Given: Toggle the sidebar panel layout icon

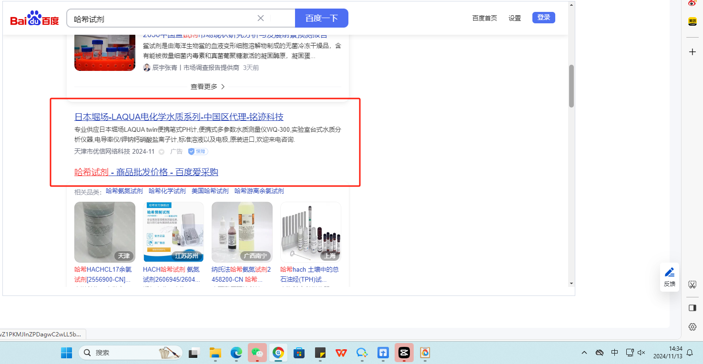Looking at the screenshot, I should coord(693,308).
